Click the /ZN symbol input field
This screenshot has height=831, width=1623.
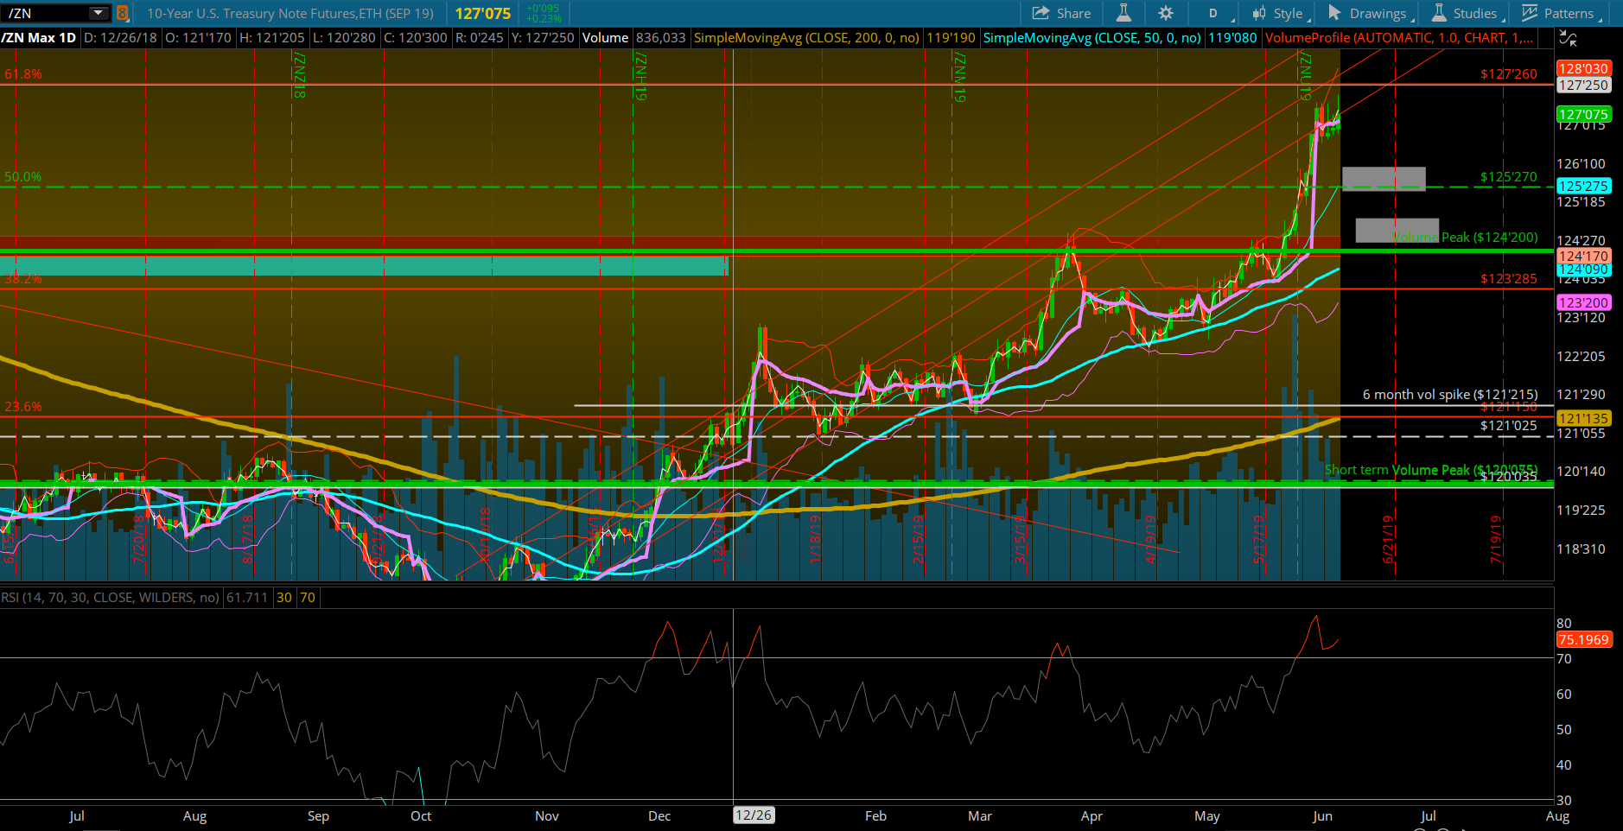coord(46,13)
